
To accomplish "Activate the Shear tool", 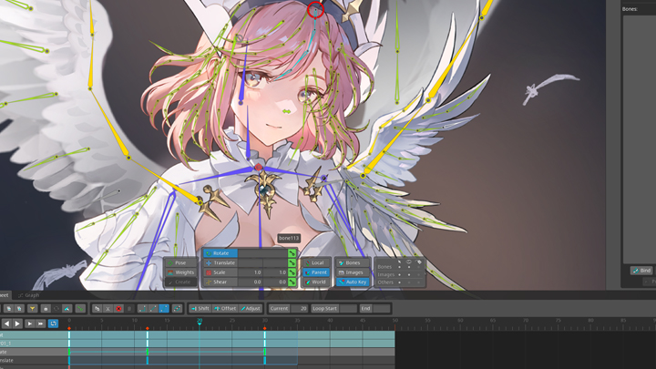I will [220, 282].
